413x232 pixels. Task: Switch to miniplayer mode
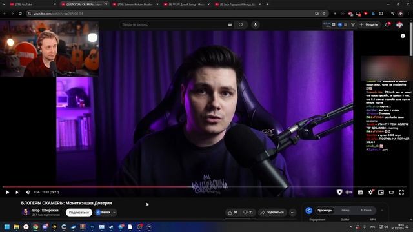coord(381,192)
